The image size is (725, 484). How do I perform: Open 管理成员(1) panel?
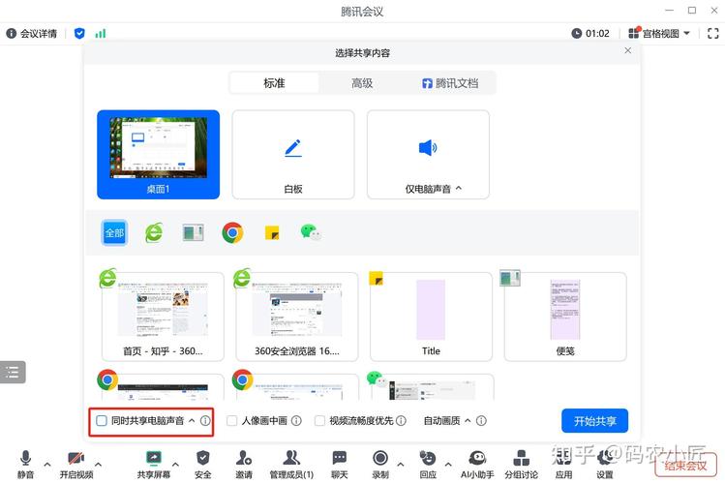(291, 464)
